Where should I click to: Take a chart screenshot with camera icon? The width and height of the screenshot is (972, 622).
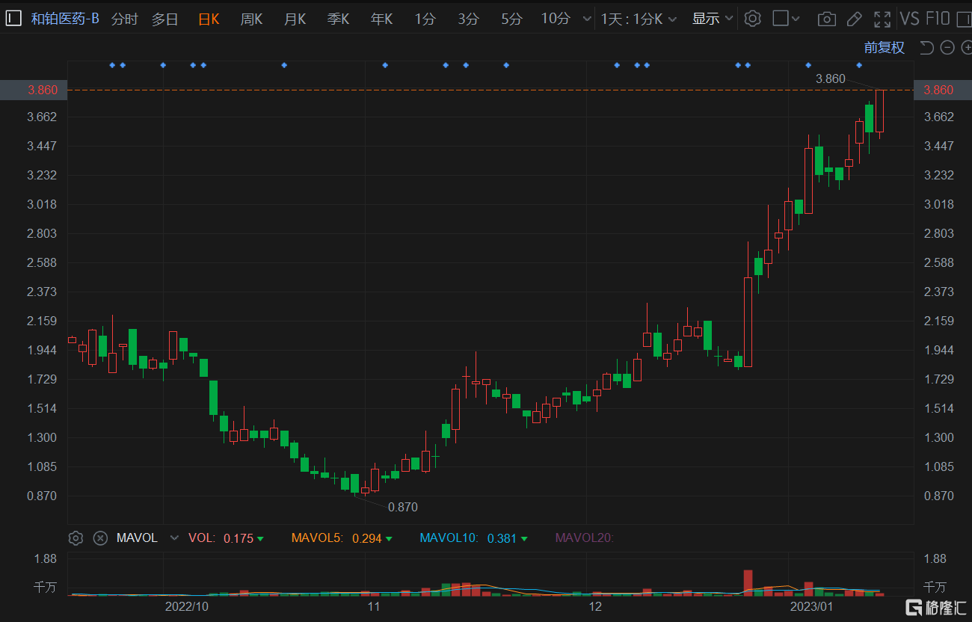click(x=826, y=19)
